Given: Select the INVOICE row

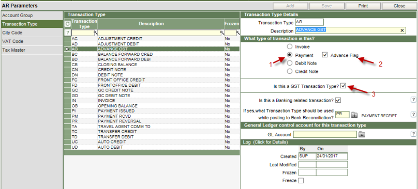Looking at the screenshot, I should (x=152, y=101).
